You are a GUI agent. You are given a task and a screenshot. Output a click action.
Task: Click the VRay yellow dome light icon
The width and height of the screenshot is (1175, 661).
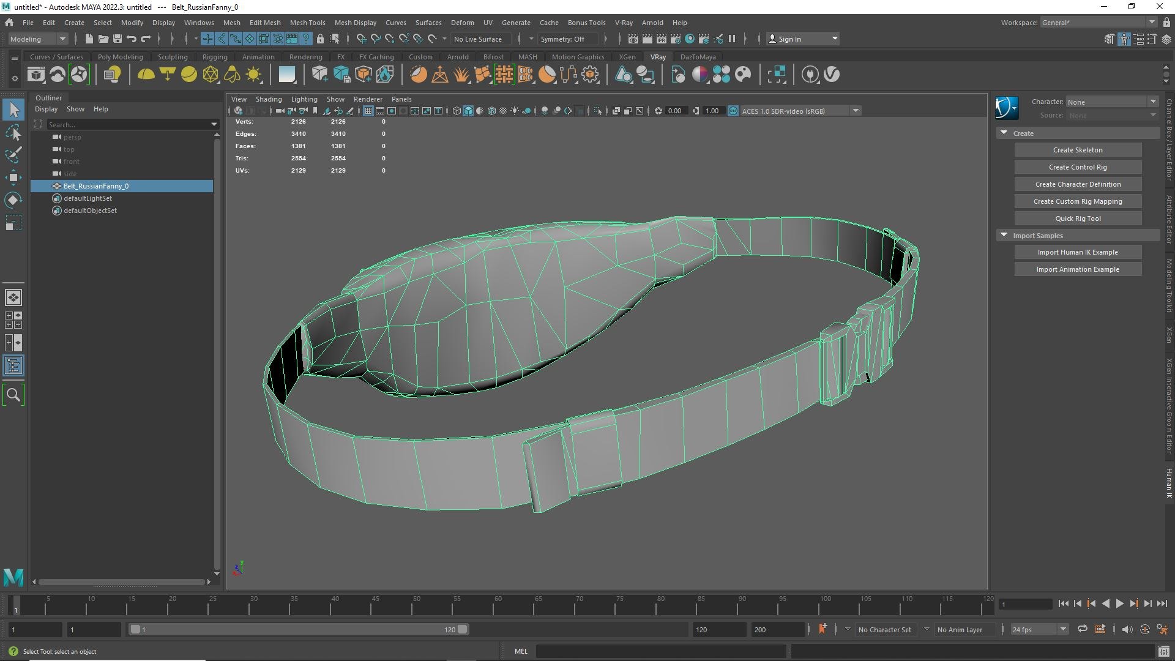(146, 75)
